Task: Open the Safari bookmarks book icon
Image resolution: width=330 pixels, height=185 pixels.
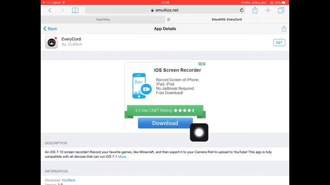Action: [x=75, y=10]
